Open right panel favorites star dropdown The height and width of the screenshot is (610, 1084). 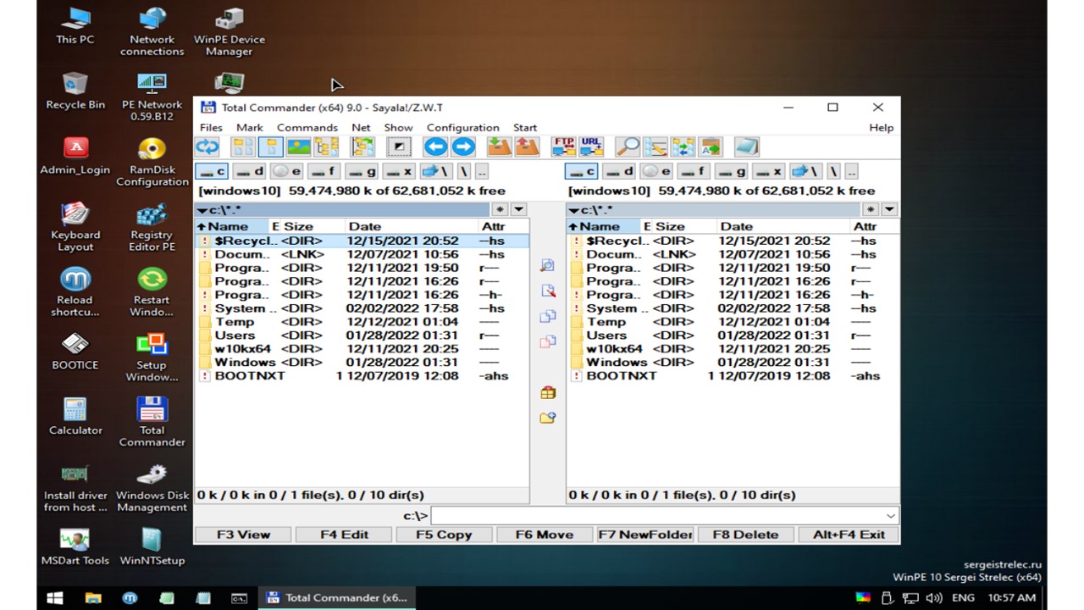pyautogui.click(x=871, y=209)
